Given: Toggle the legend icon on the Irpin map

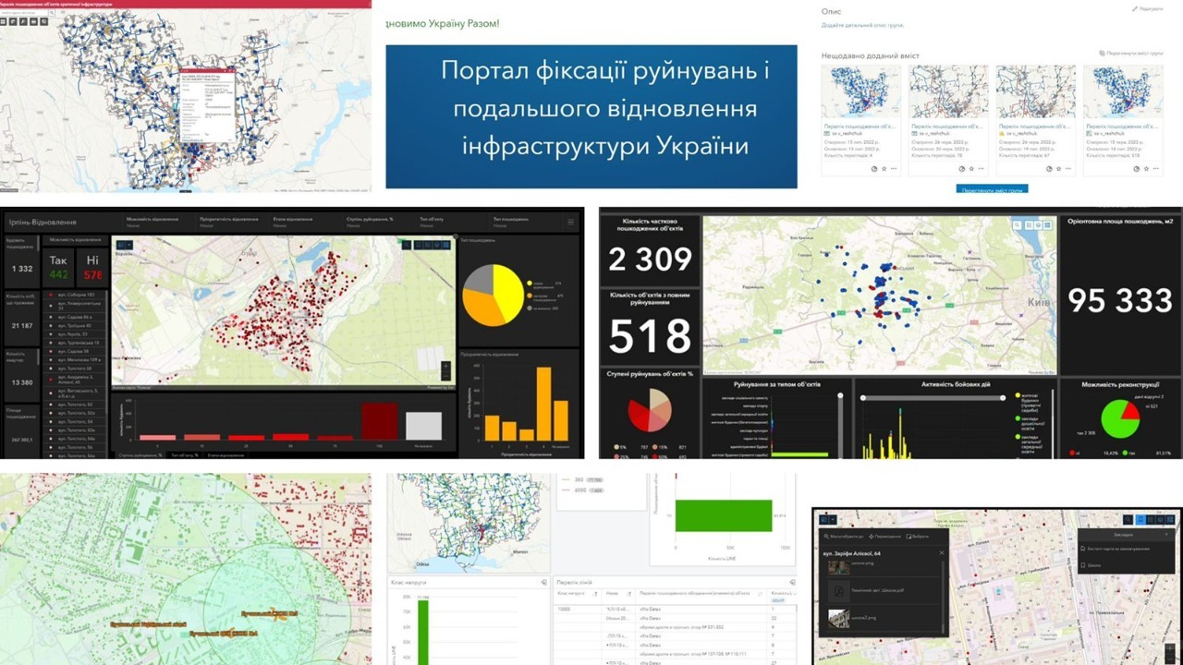Looking at the screenshot, I should click(119, 245).
